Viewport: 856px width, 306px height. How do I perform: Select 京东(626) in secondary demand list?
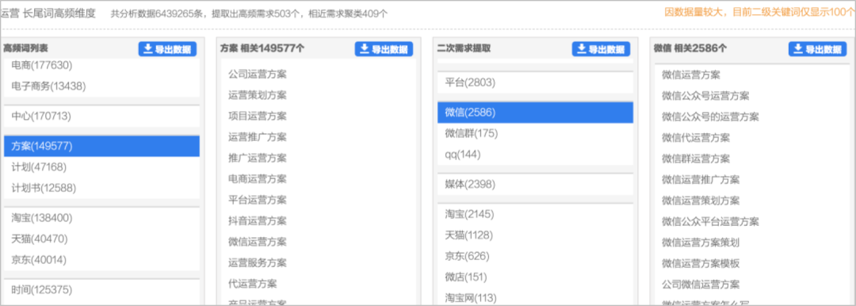(x=467, y=256)
